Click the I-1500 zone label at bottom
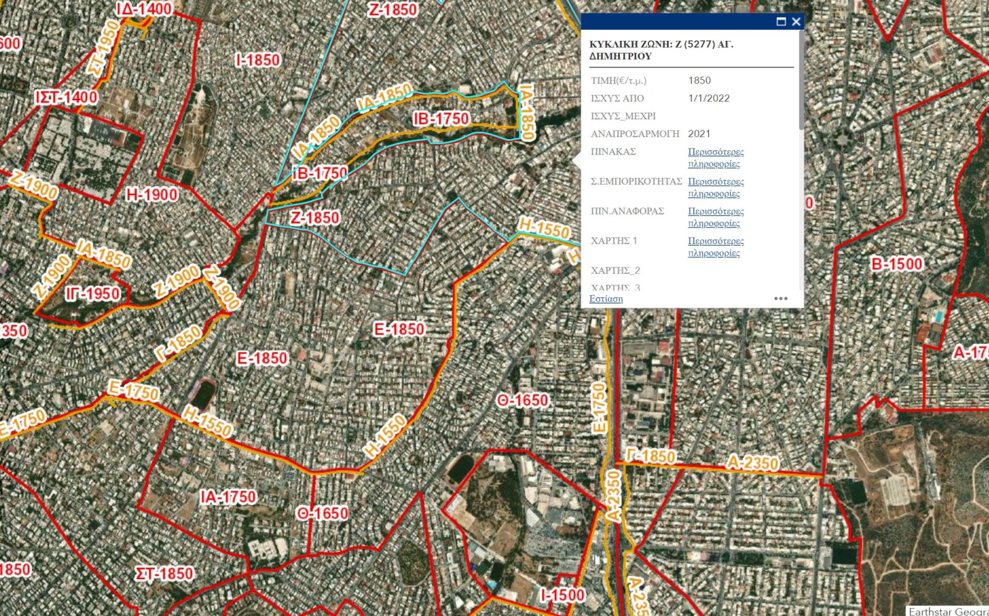 point(562,595)
